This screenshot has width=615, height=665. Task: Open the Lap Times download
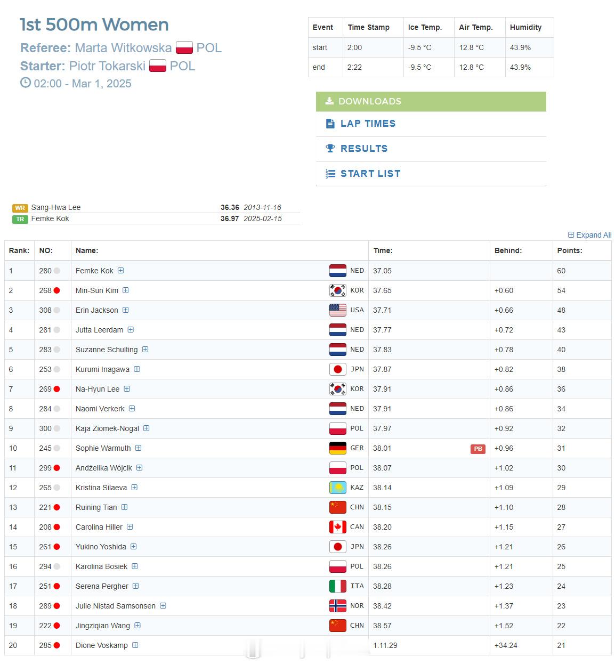click(x=431, y=124)
